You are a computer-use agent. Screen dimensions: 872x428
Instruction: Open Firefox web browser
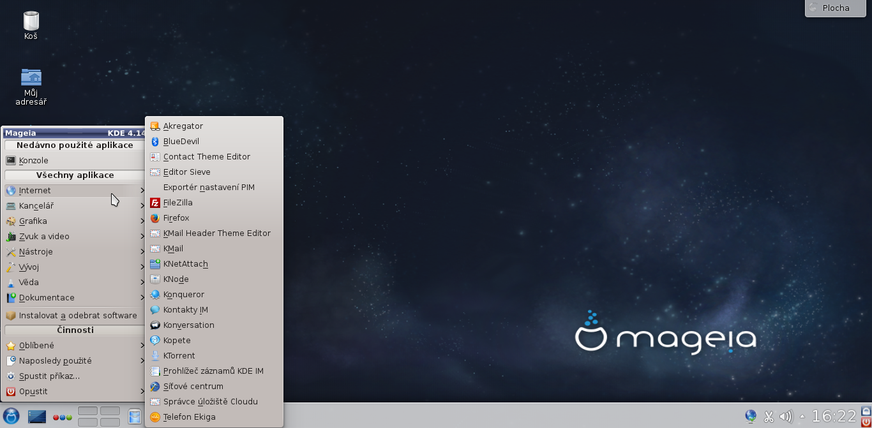click(x=214, y=218)
